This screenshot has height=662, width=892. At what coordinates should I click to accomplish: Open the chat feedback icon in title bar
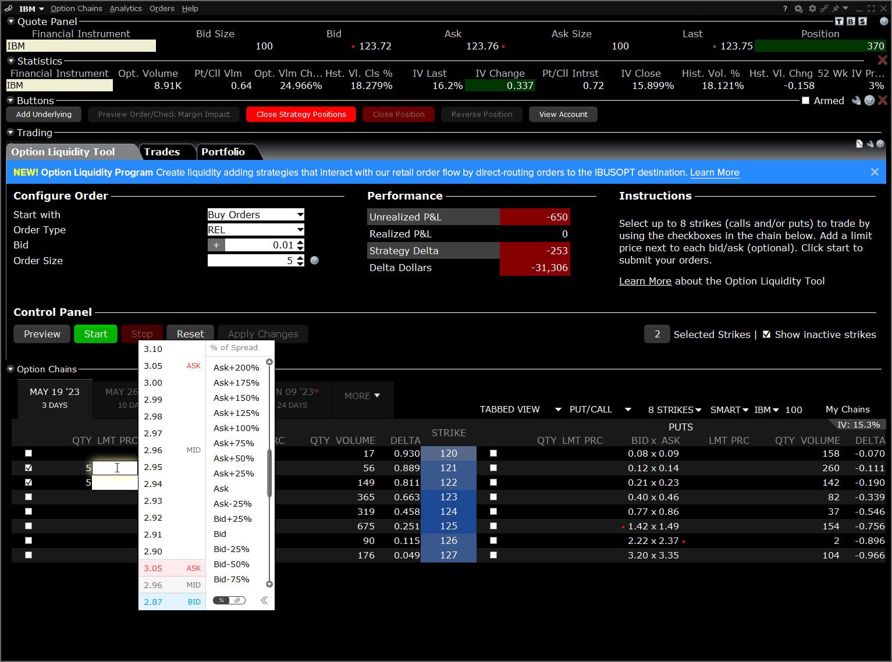click(798, 8)
